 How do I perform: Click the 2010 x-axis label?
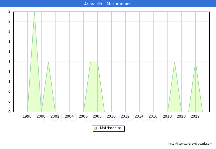point(111,116)
